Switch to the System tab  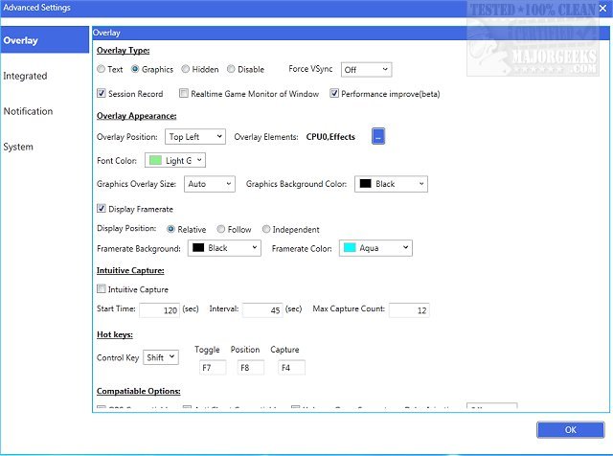coord(18,147)
